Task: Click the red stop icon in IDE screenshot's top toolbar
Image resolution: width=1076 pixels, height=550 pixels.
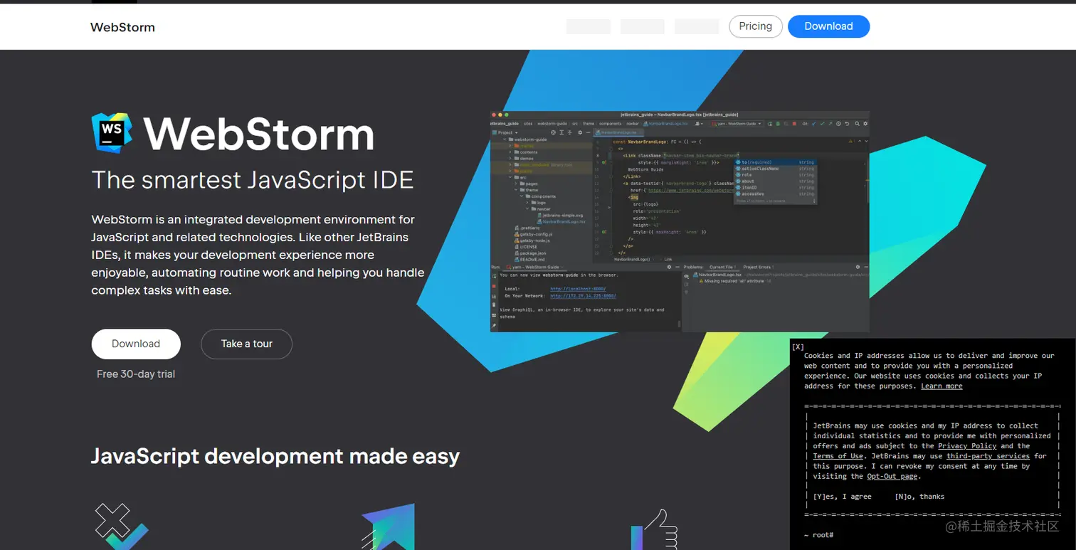Action: coord(794,124)
